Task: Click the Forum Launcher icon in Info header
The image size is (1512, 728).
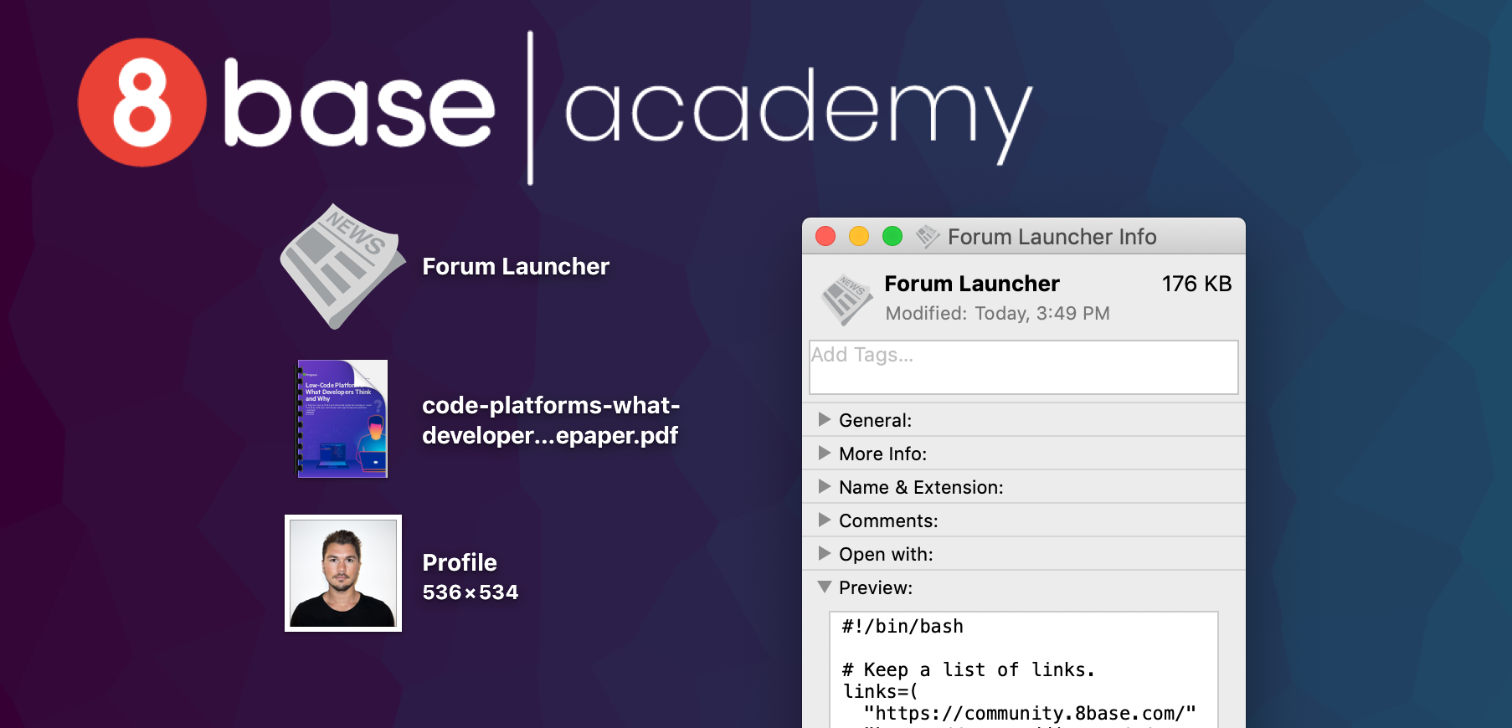Action: tap(846, 299)
